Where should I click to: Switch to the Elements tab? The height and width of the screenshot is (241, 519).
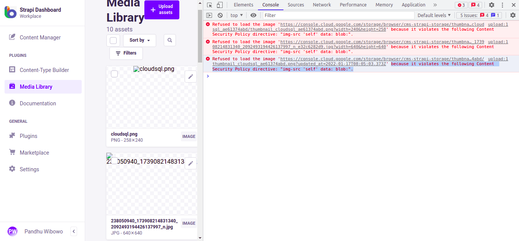pos(243,5)
